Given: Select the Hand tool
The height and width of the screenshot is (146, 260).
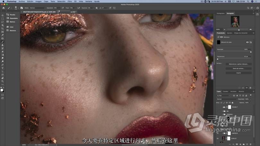Looking at the screenshot, I should click(x=3, y=78).
